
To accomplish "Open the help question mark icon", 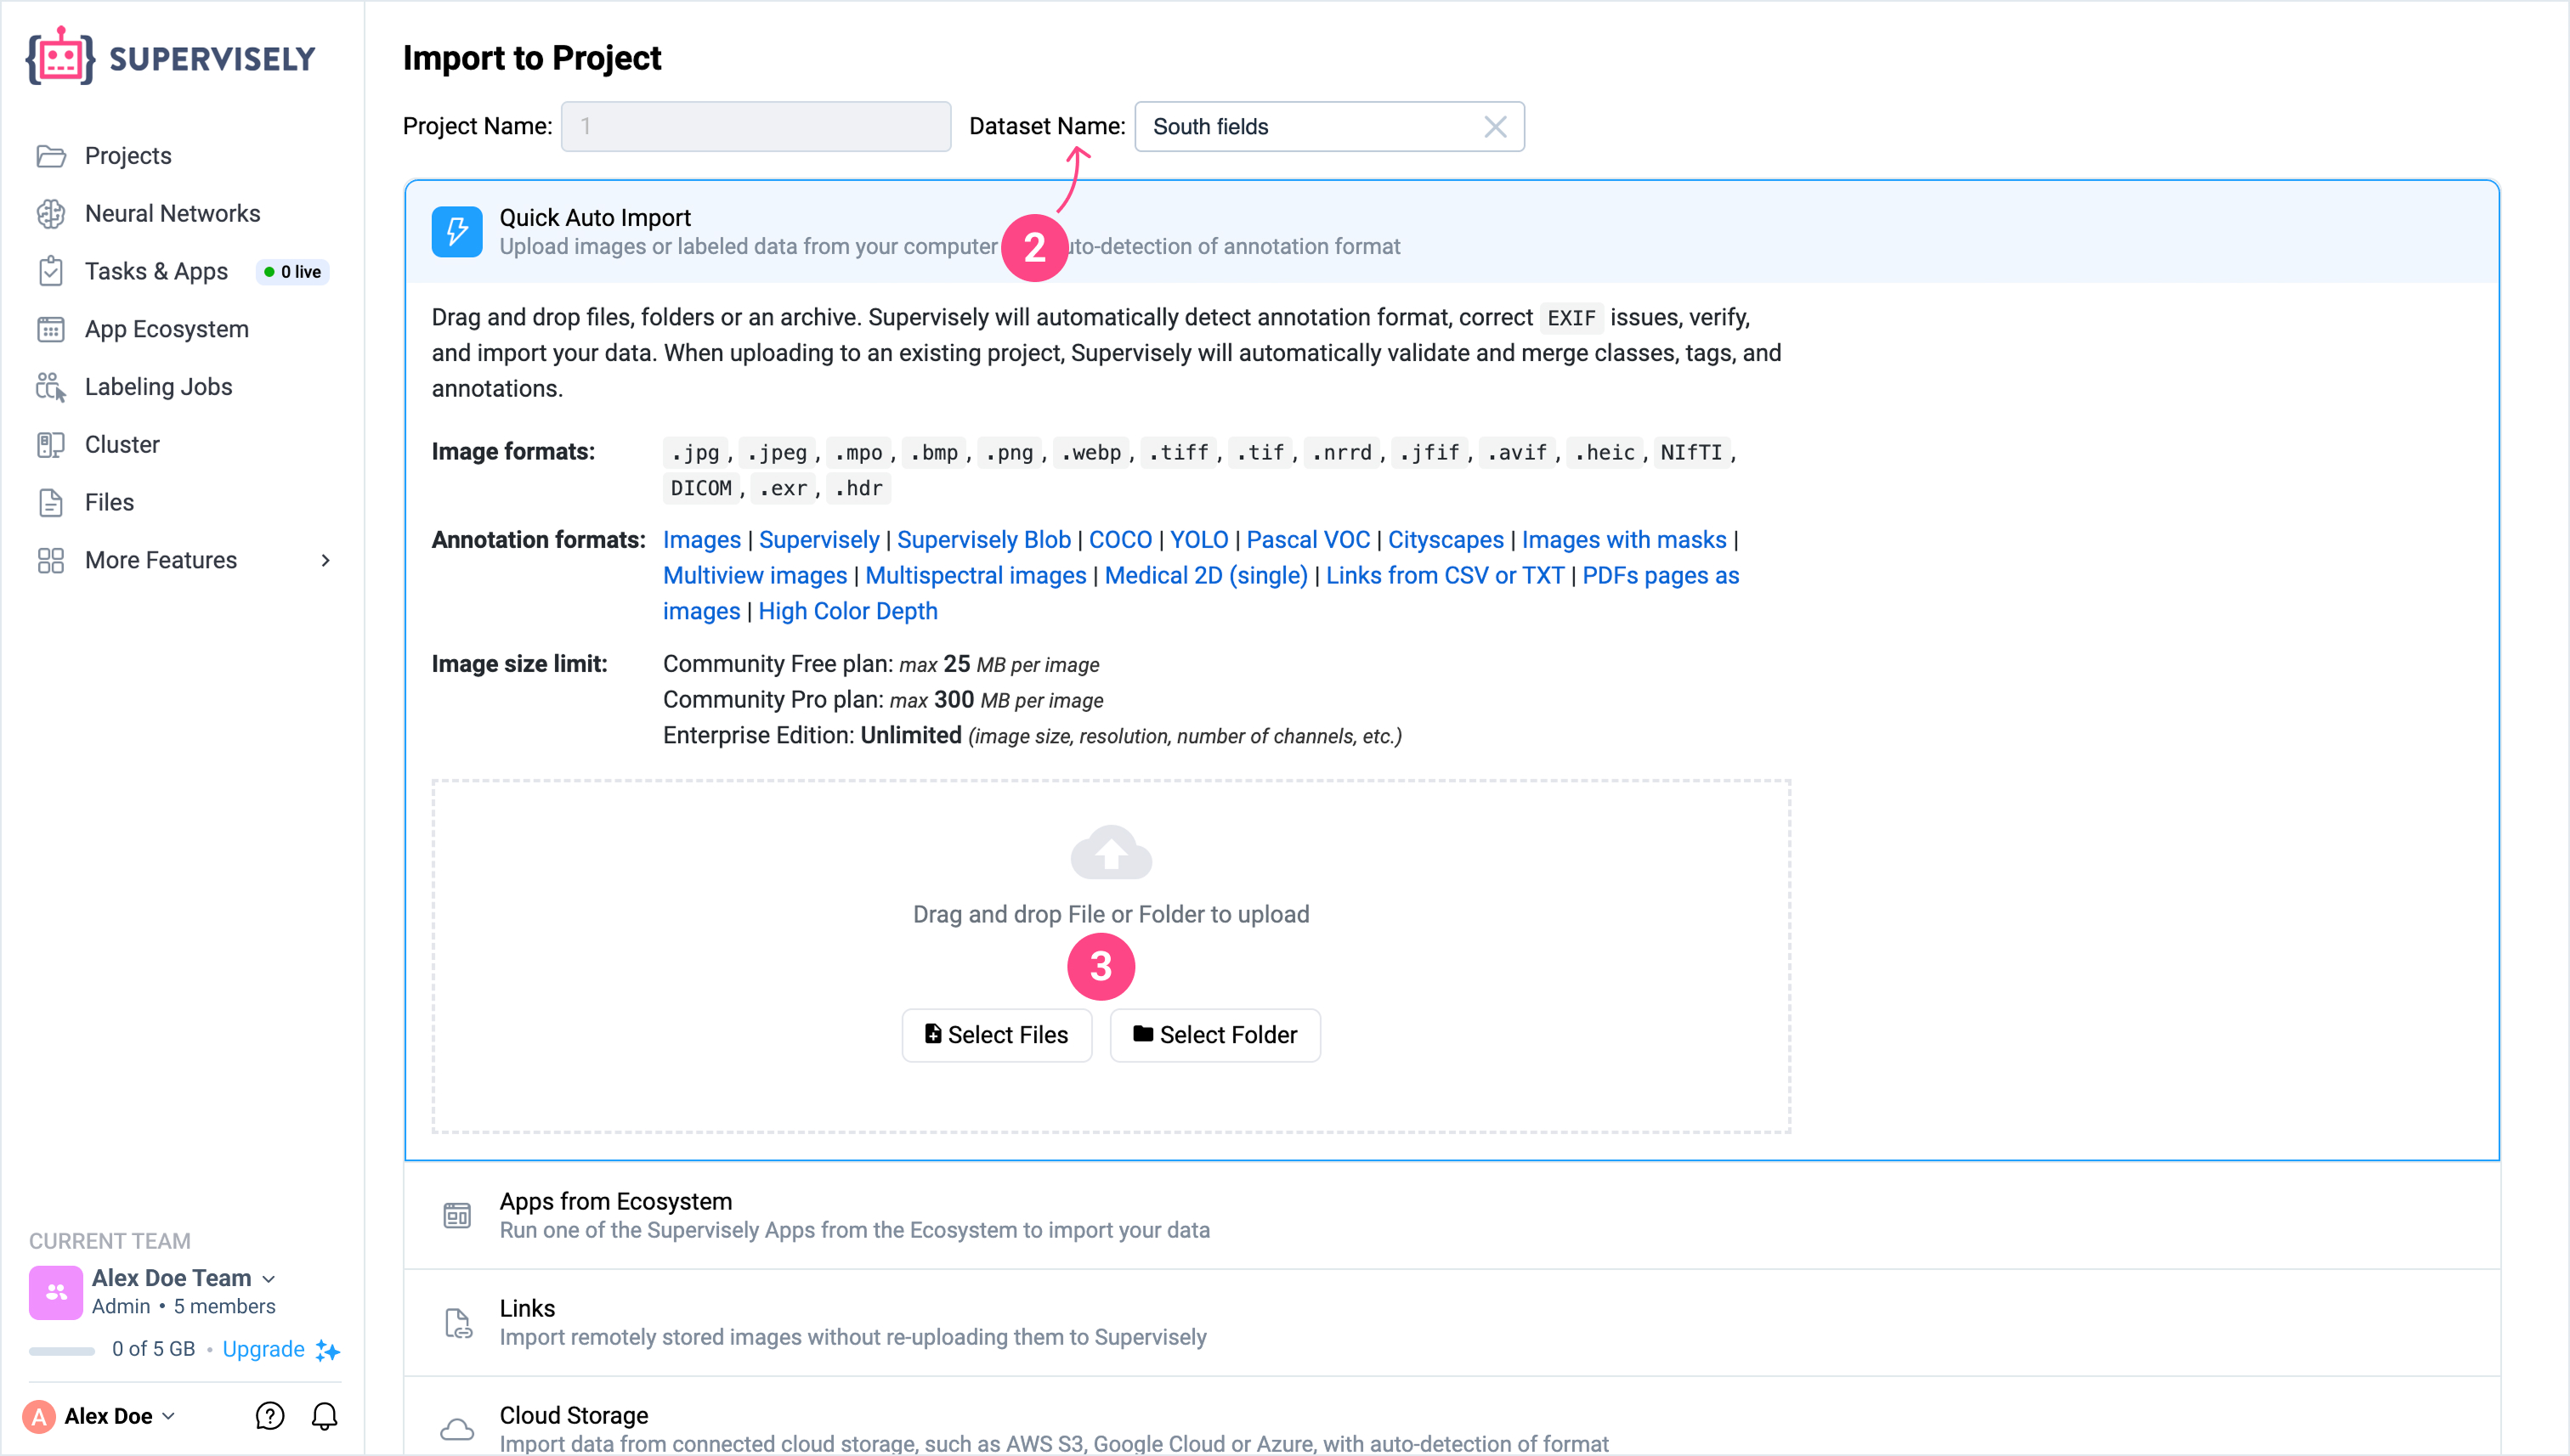I will [269, 1415].
